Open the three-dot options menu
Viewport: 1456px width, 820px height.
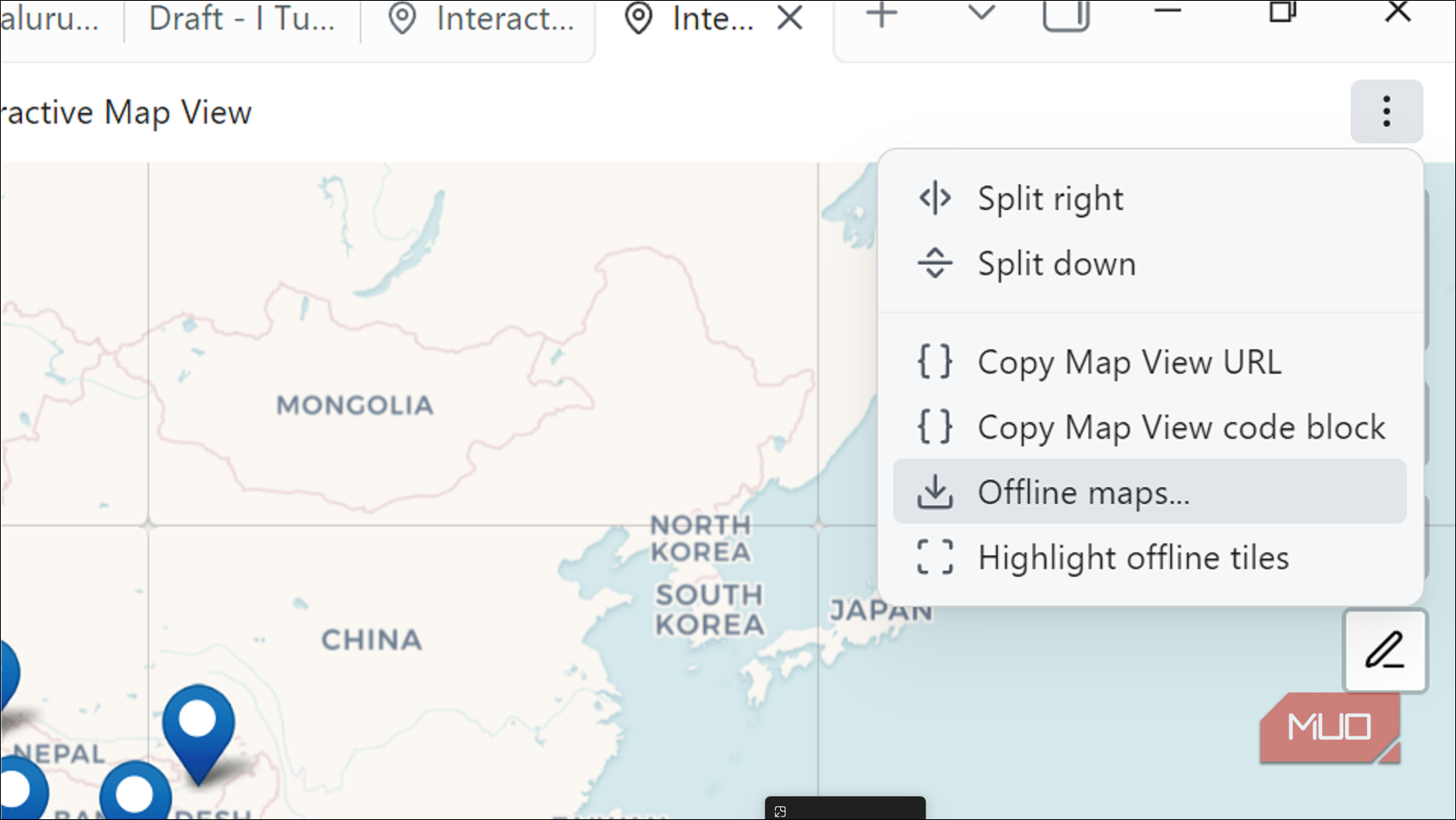coord(1386,112)
